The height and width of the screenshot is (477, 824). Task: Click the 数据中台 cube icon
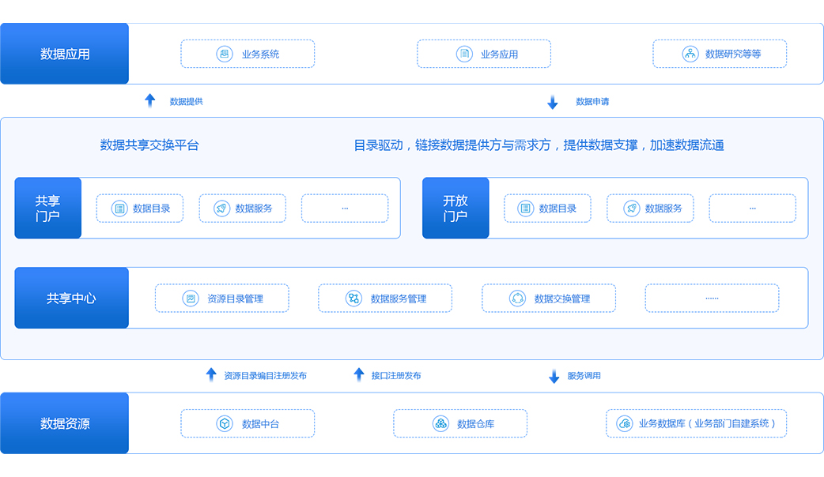[225, 424]
